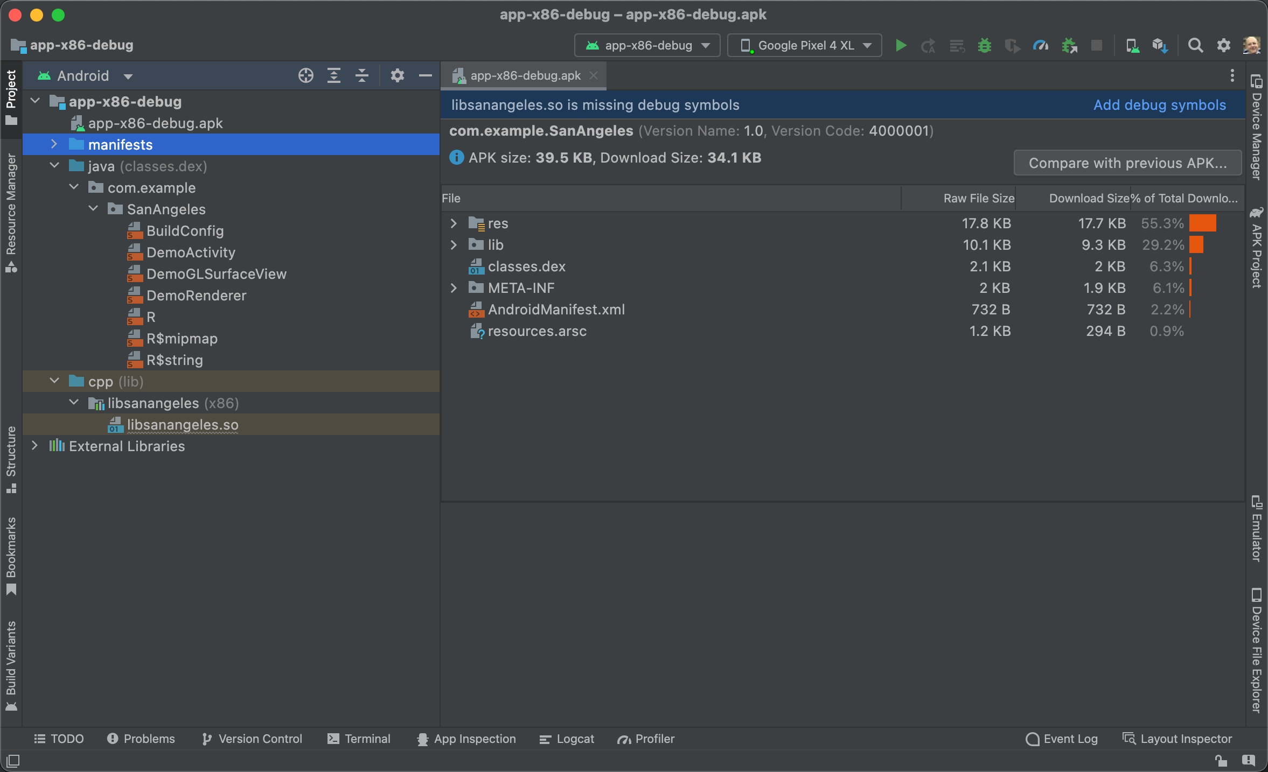
Task: Toggle the Android project view dropdown
Action: click(87, 76)
